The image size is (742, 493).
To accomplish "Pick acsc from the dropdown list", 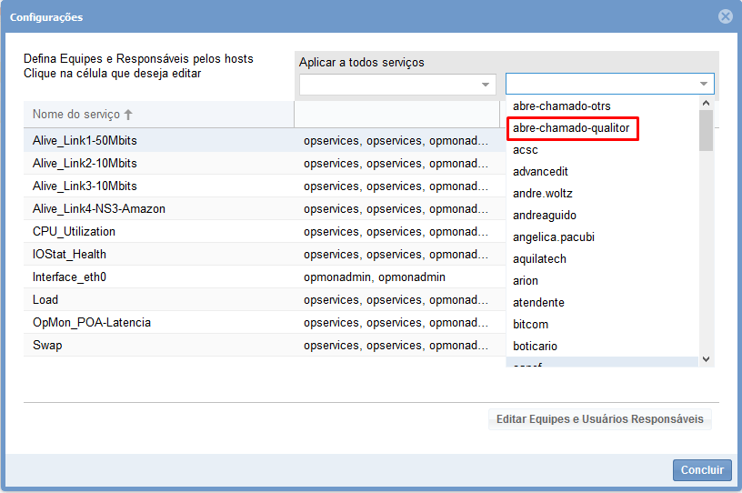I will 526,150.
